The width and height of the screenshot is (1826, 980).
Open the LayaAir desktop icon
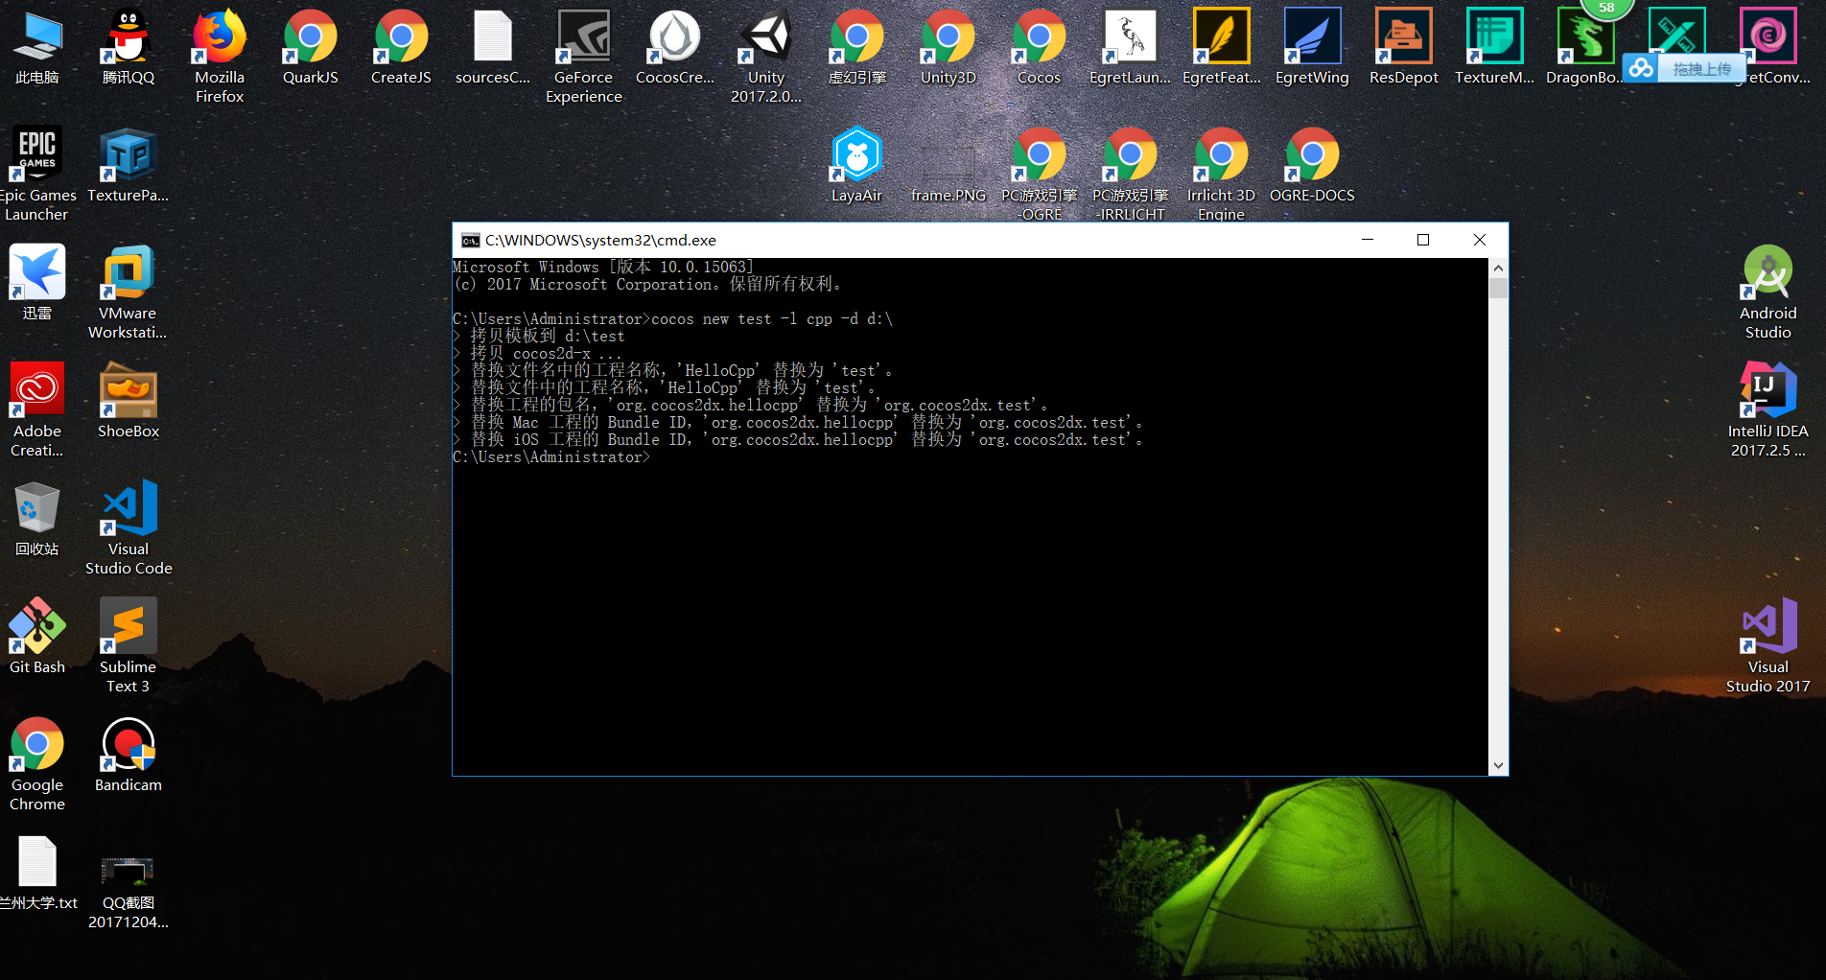pos(857,165)
